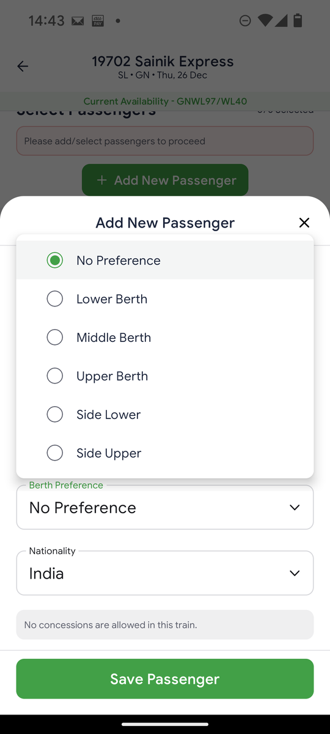Choose the Middle Berth radio option
Image resolution: width=330 pixels, height=734 pixels.
[54, 338]
